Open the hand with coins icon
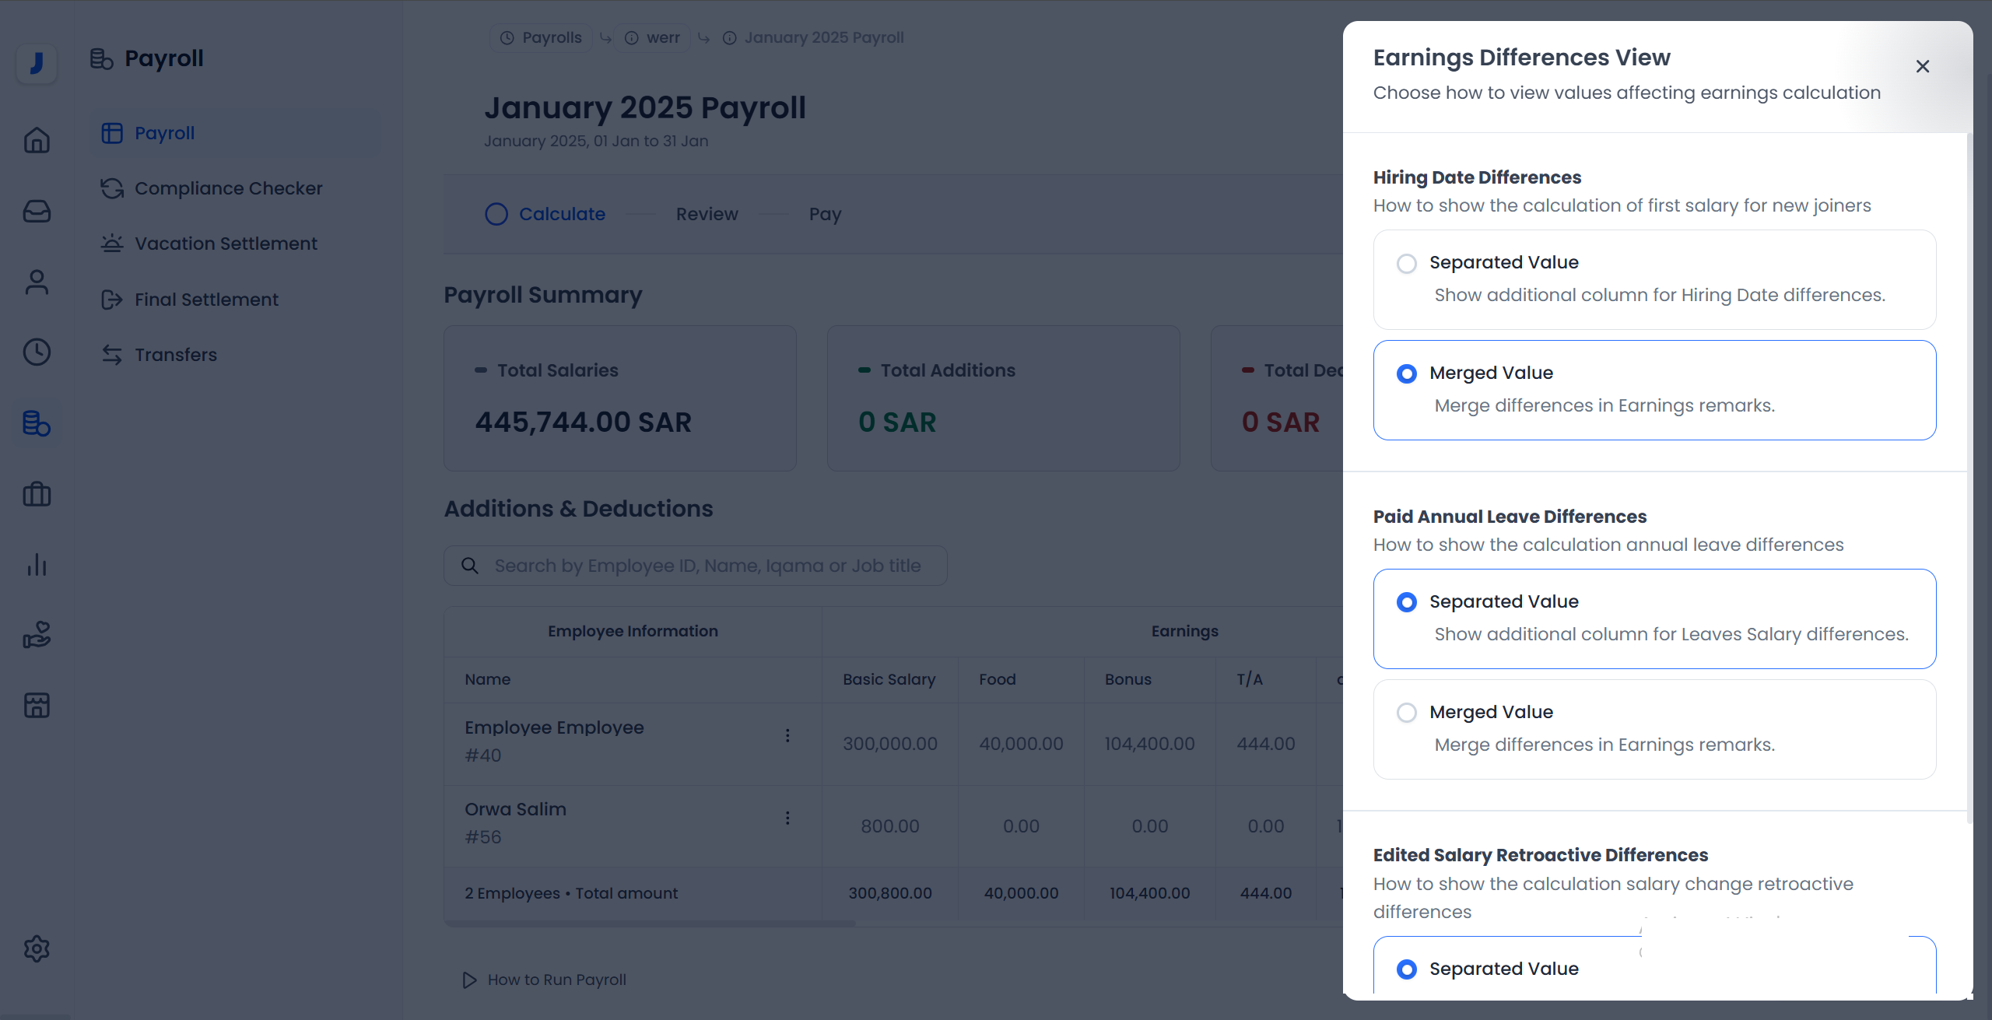This screenshot has height=1020, width=1992. pos(37,635)
